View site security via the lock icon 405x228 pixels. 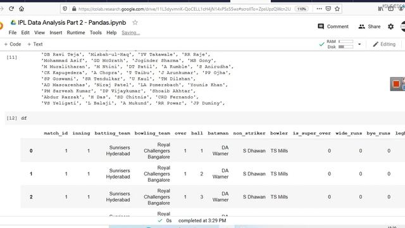tap(74, 9)
